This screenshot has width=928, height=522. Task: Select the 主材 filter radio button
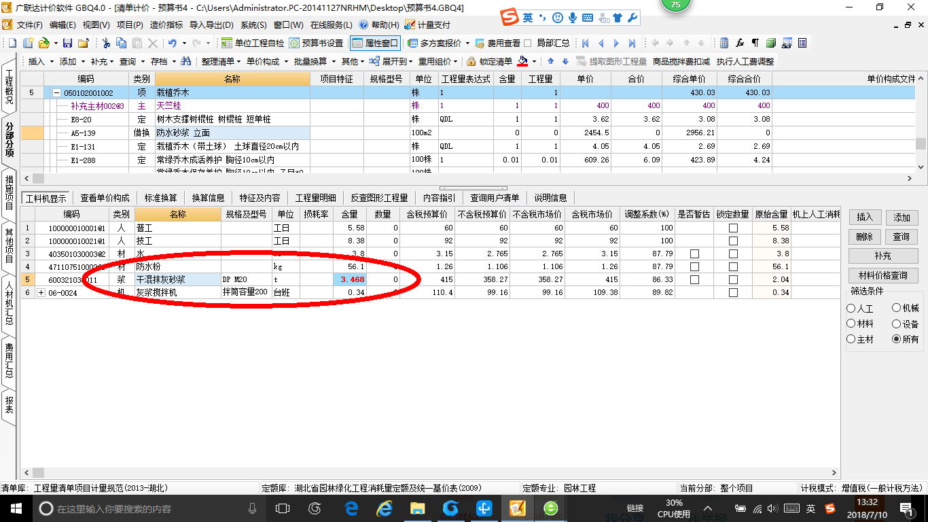pyautogui.click(x=851, y=339)
